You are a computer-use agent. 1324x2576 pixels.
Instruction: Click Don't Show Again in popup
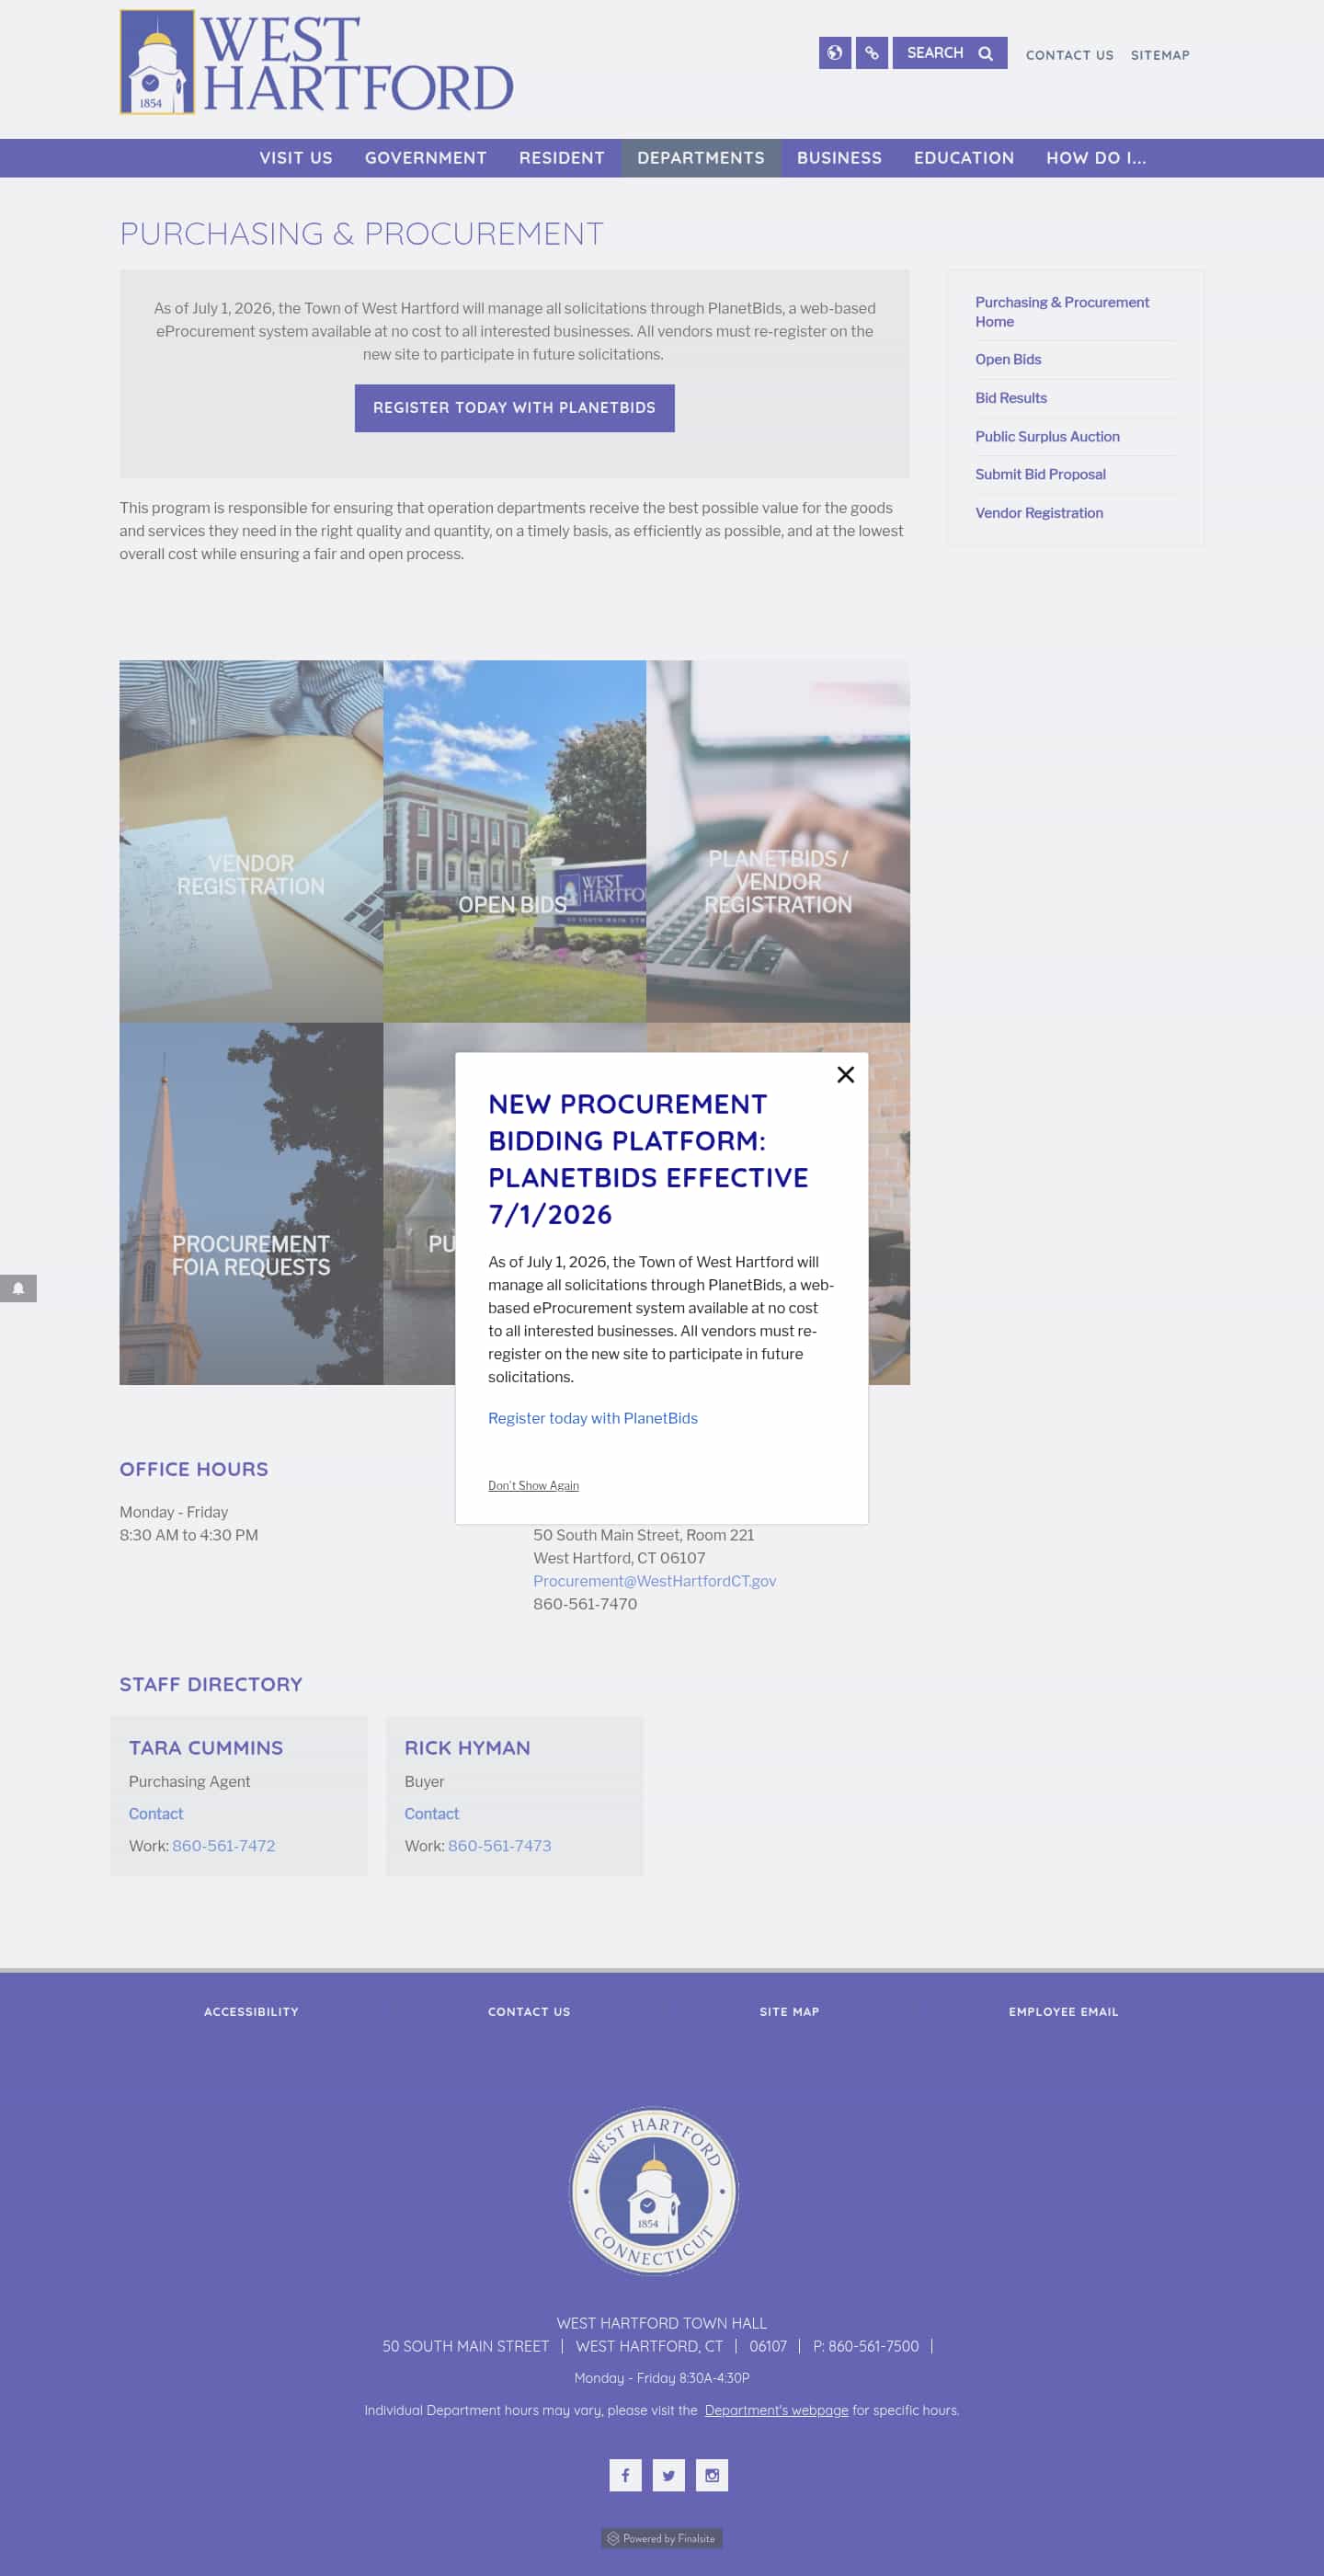(533, 1485)
